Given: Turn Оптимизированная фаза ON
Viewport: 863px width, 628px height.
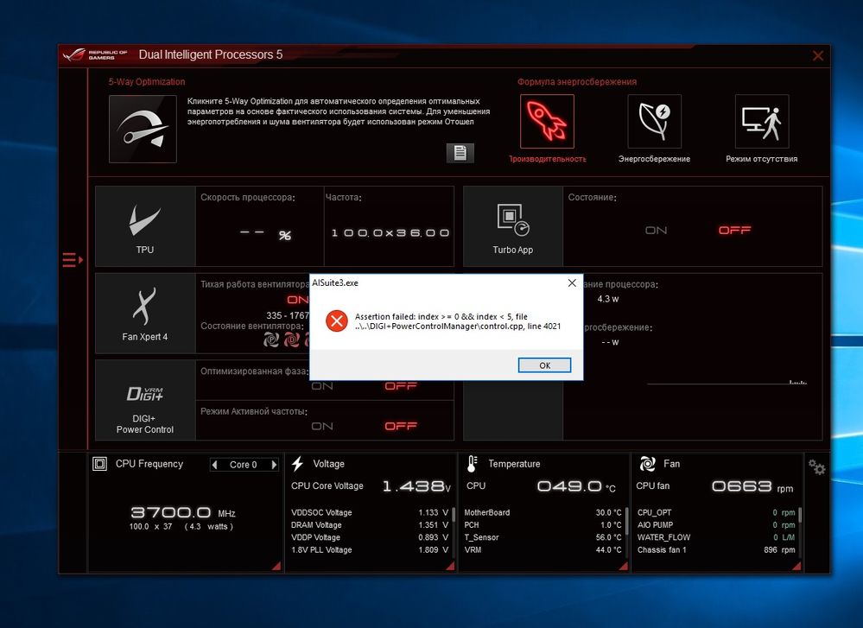Looking at the screenshot, I should point(322,386).
